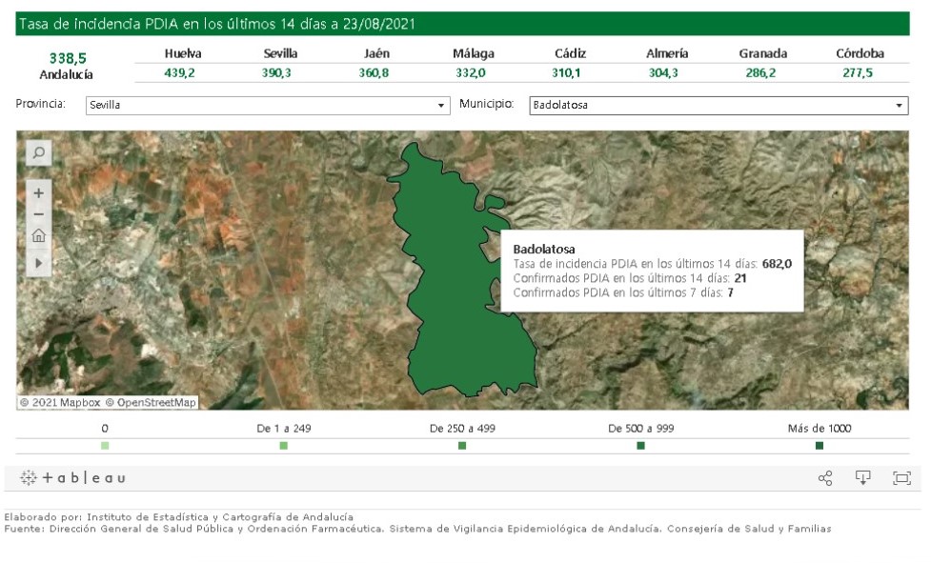Reset map view with the home icon
The height and width of the screenshot is (563, 931).
[39, 236]
